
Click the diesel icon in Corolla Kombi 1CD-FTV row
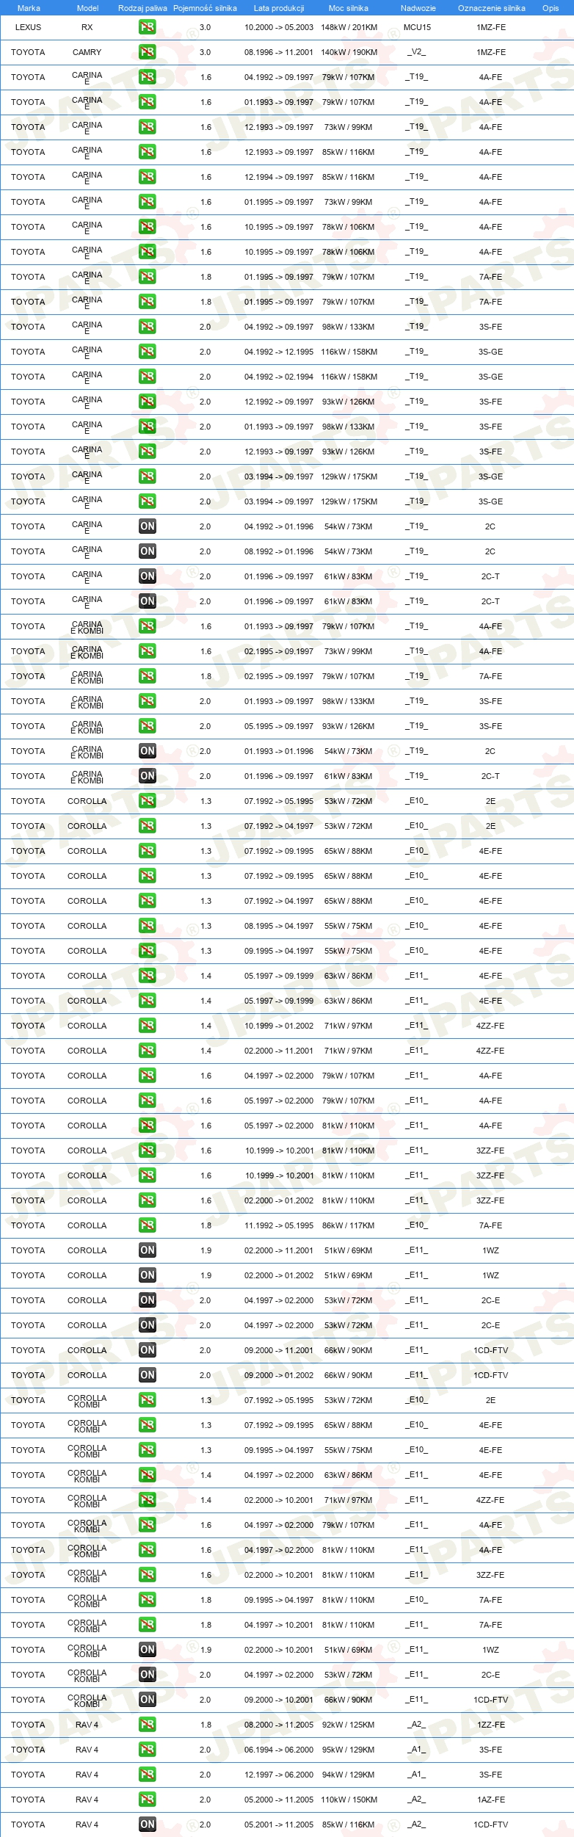click(147, 1700)
